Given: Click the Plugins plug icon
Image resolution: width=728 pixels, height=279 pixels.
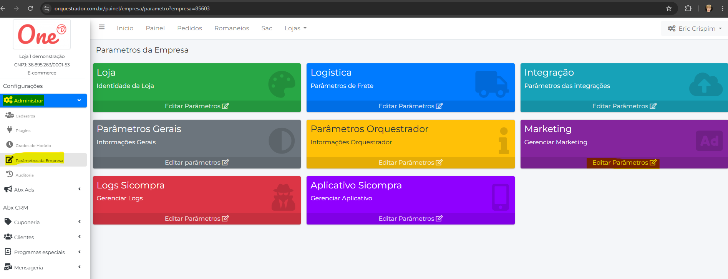Looking at the screenshot, I should point(10,130).
